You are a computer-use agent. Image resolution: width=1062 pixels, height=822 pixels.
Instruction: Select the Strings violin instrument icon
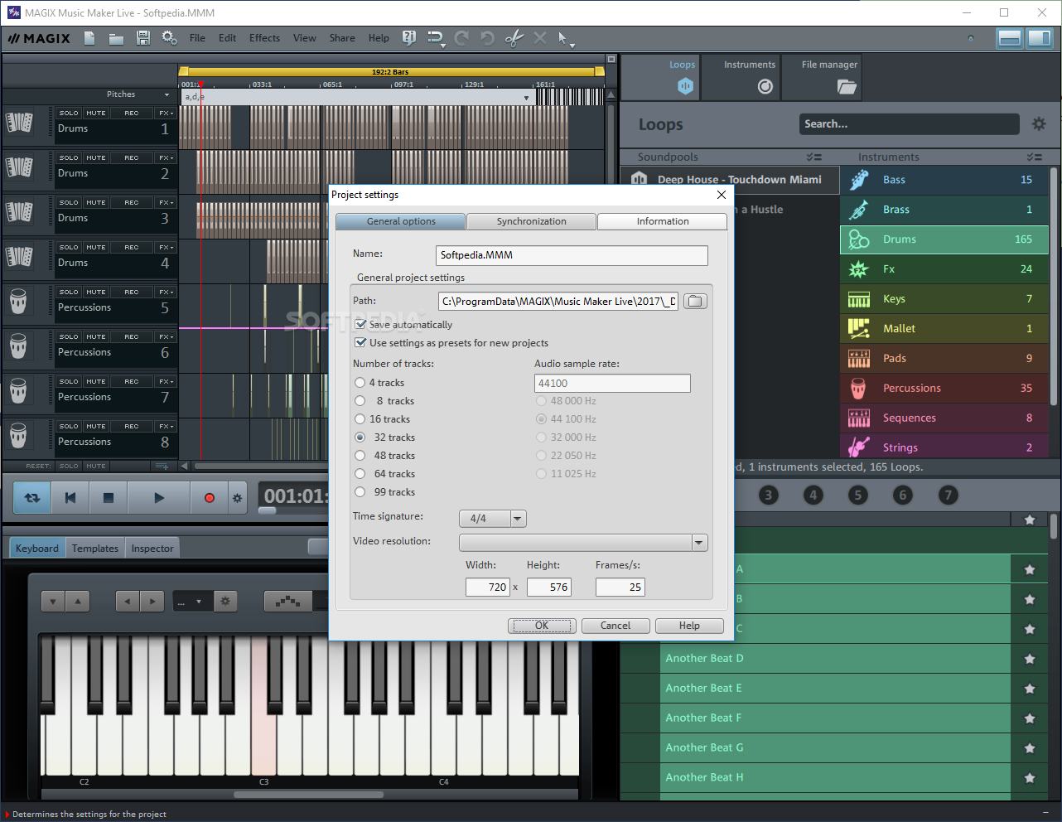[859, 447]
